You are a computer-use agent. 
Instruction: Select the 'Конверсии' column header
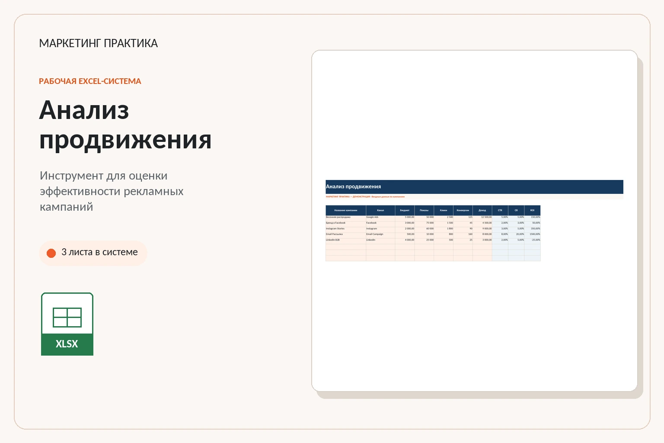463,210
